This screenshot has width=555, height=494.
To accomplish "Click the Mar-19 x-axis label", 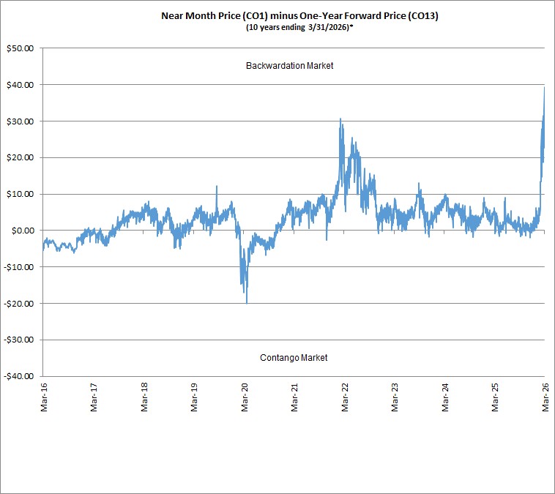I will click(x=194, y=397).
